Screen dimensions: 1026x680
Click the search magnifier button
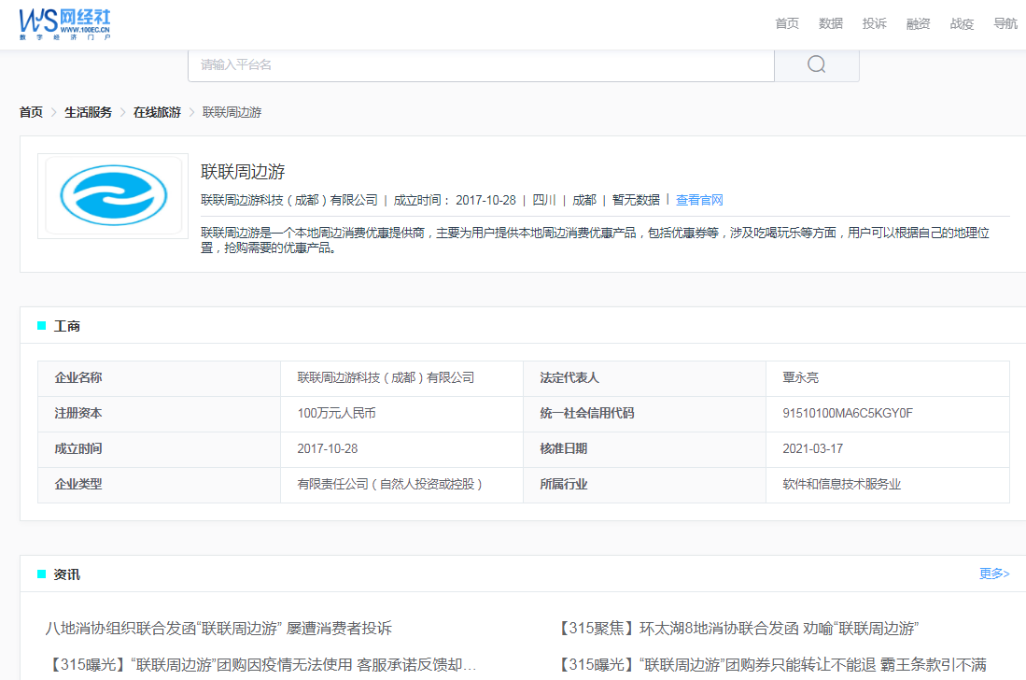pos(817,64)
